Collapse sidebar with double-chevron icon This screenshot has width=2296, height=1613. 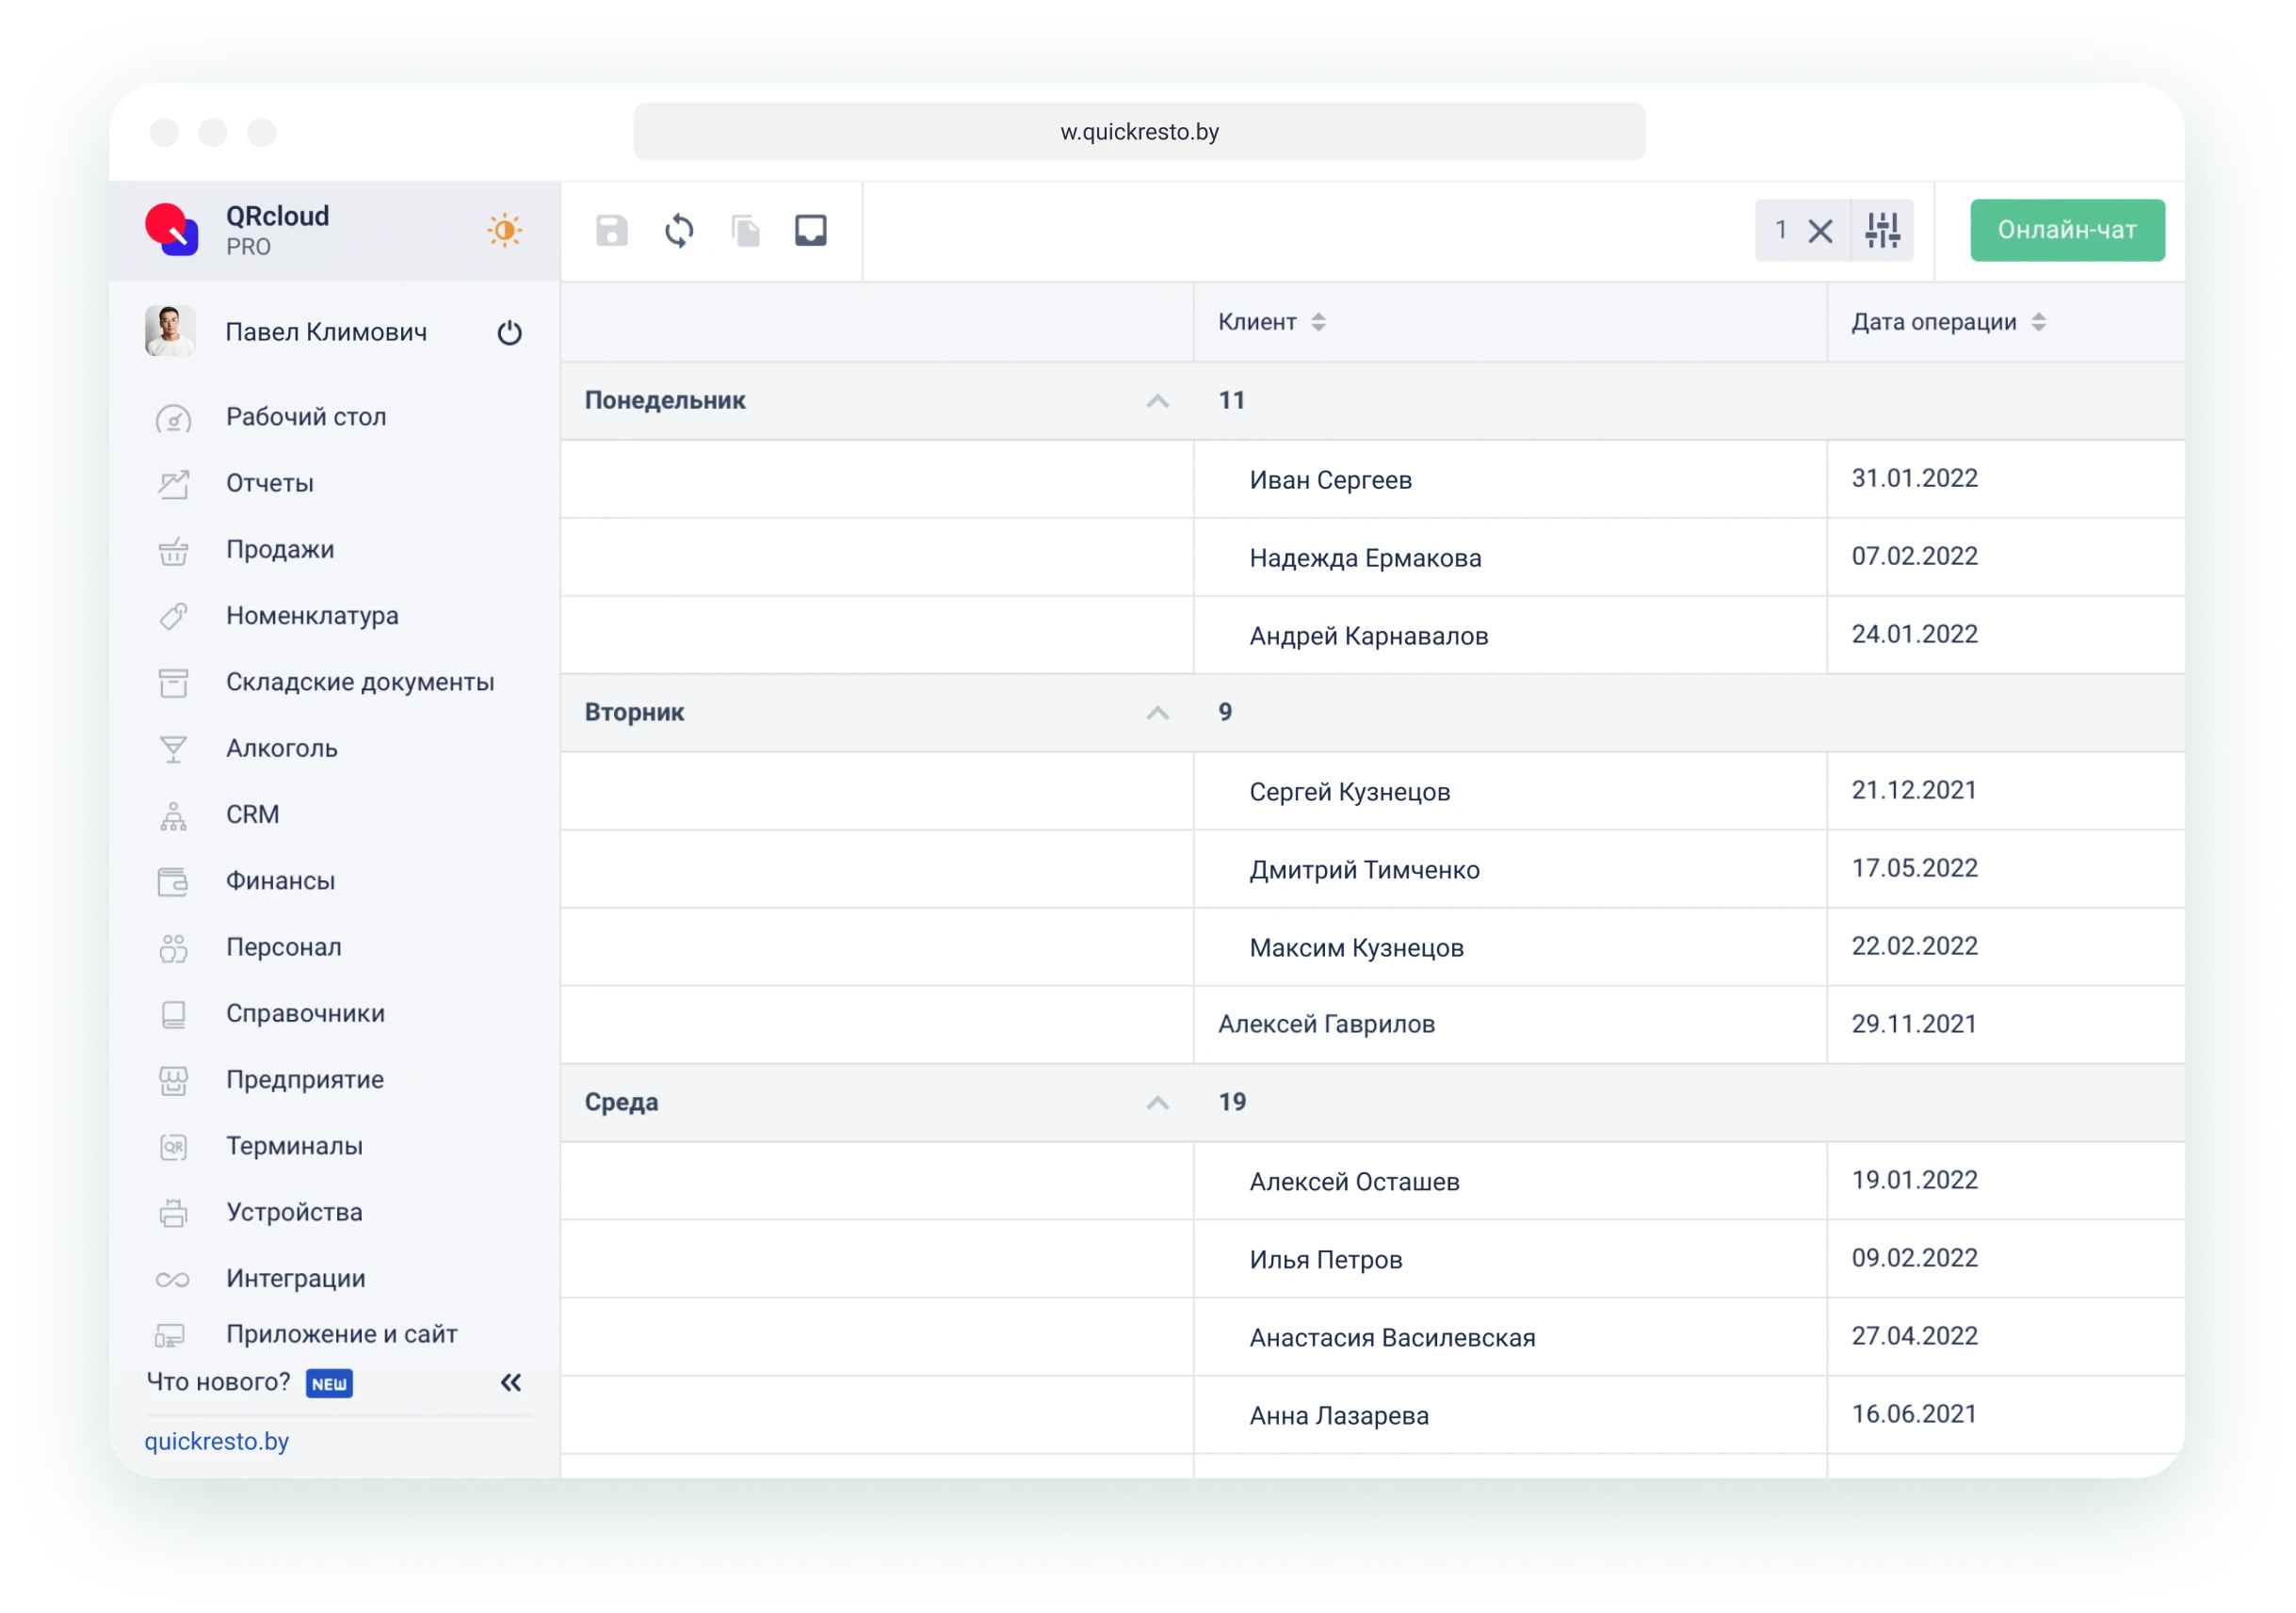pos(510,1382)
